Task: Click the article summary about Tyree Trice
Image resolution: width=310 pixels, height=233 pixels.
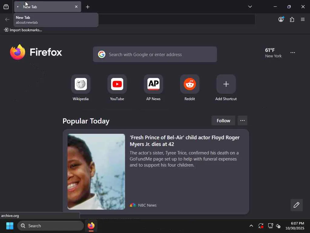Action: pyautogui.click(x=184, y=159)
